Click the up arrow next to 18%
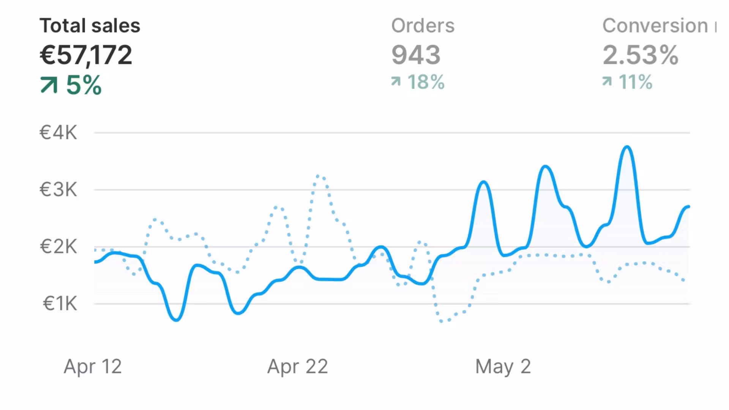This screenshot has height=410, width=729. pyautogui.click(x=396, y=81)
